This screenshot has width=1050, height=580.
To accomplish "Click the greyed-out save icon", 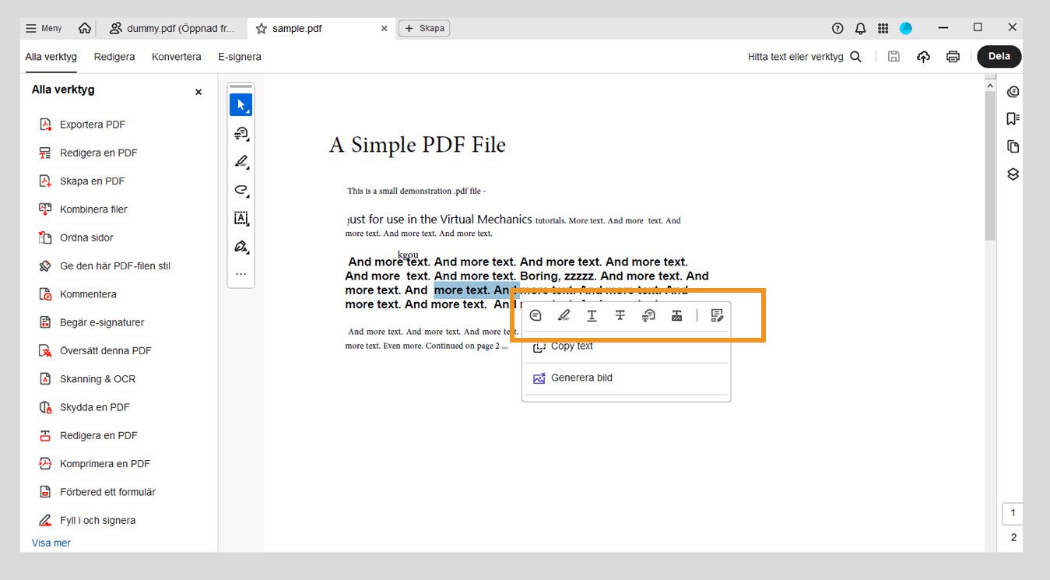I will [x=894, y=56].
